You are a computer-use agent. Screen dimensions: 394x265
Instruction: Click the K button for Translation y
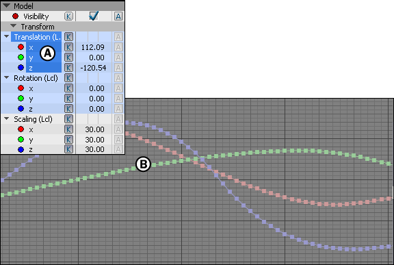[68, 58]
